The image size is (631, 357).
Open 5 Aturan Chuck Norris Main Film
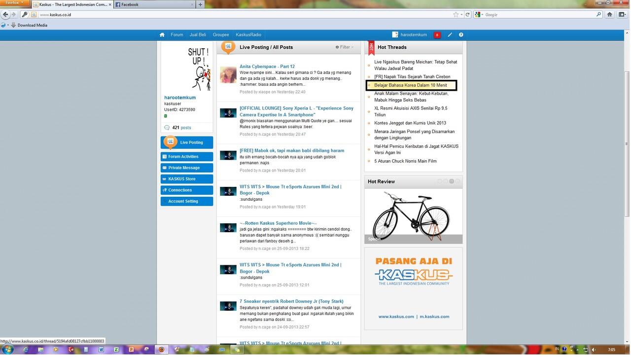point(405,161)
